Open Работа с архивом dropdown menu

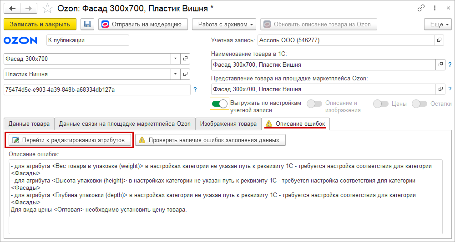(x=224, y=25)
